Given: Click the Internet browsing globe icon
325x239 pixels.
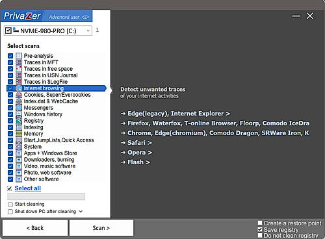Looking at the screenshot, I should pos(19,88).
